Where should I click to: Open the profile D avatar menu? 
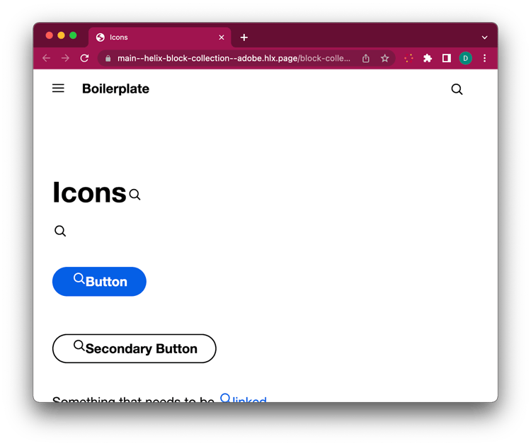pos(465,59)
